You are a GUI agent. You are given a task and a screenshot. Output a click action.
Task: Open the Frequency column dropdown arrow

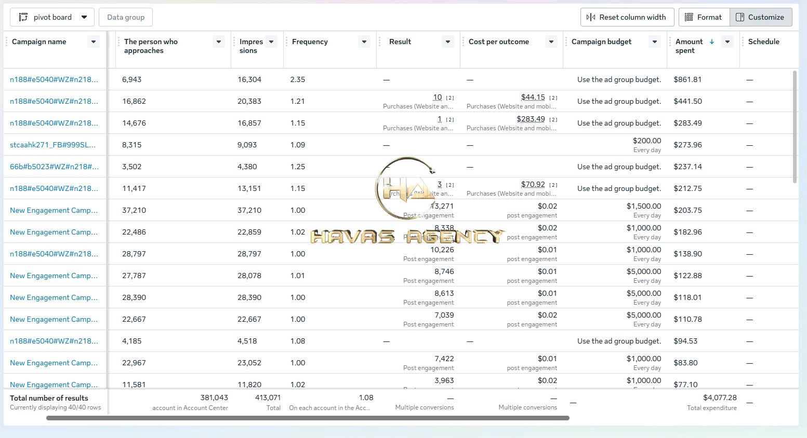[364, 42]
